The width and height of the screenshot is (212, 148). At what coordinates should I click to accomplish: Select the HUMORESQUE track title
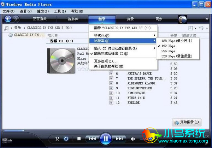pos(136,93)
